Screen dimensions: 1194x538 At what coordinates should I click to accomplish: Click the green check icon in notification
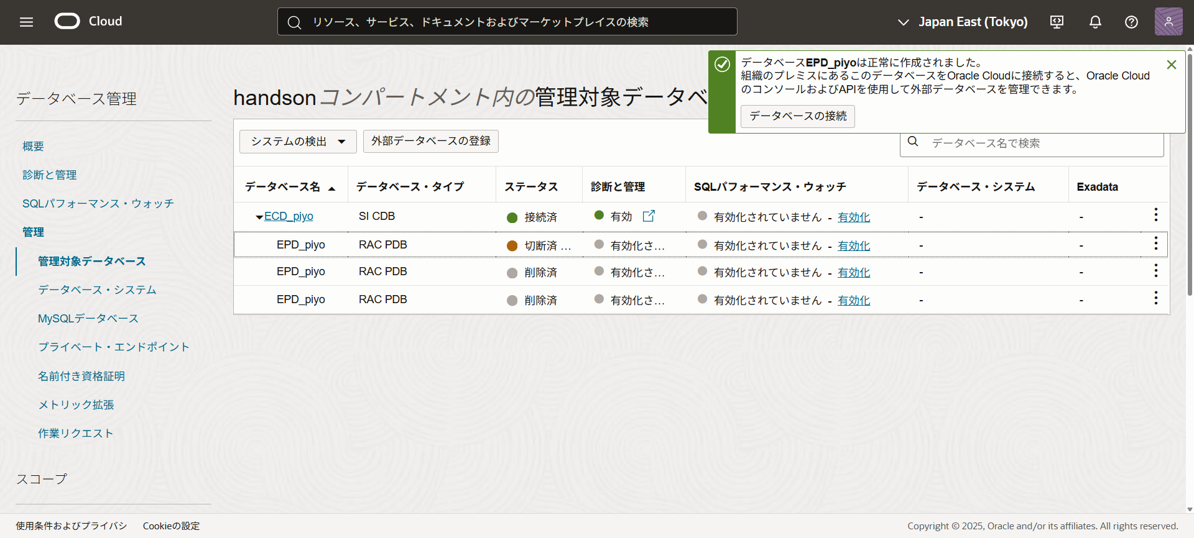pos(722,65)
